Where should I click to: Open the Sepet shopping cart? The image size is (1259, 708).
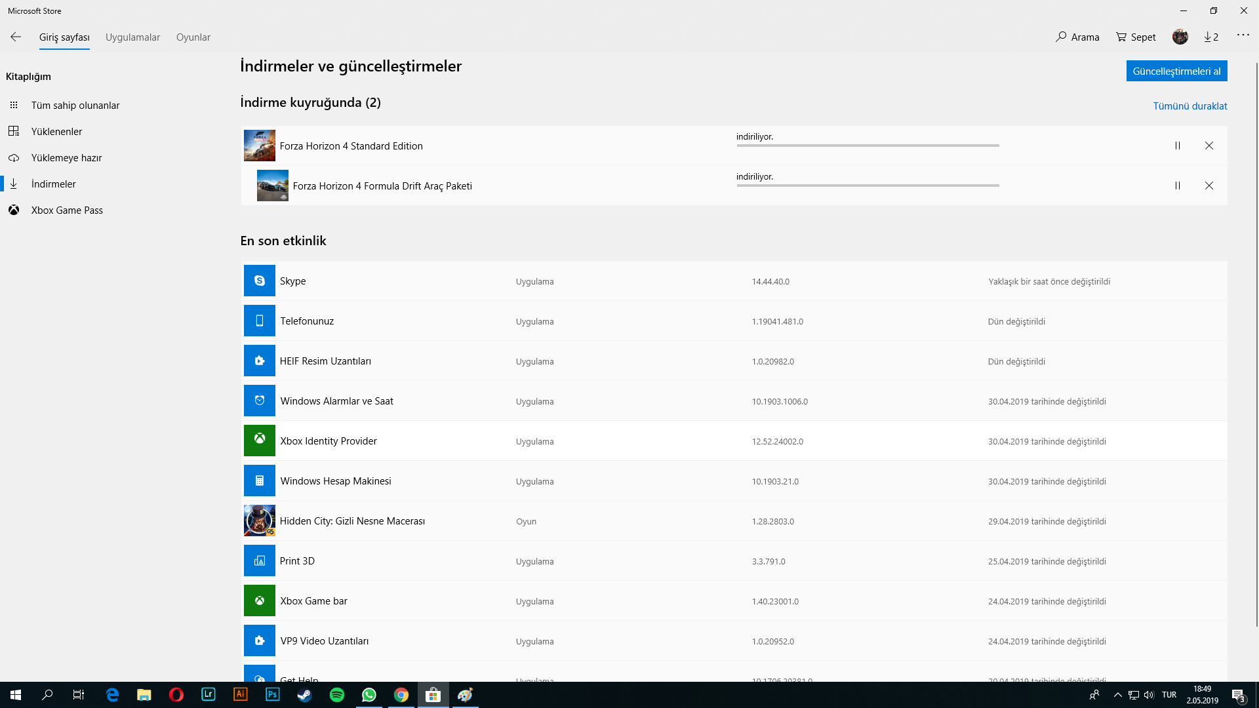coord(1136,37)
